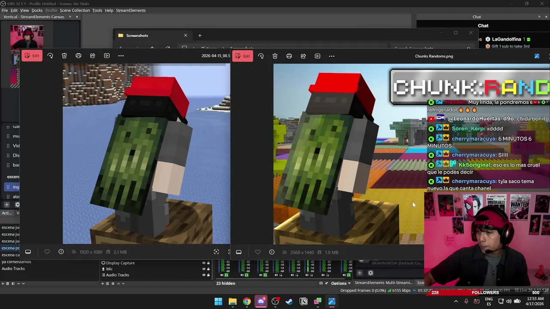Move scene up in Scenes dock
This screenshot has height=309, width=550.
(x=18, y=283)
